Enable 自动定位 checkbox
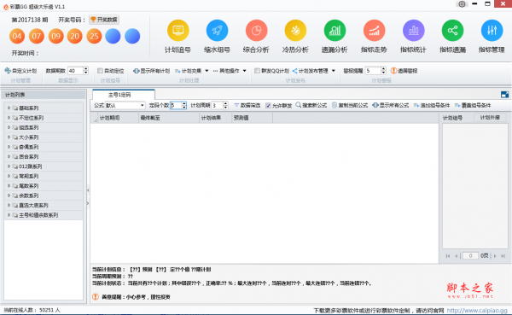Screen dimensions: 512x315 pyautogui.click(x=100, y=71)
